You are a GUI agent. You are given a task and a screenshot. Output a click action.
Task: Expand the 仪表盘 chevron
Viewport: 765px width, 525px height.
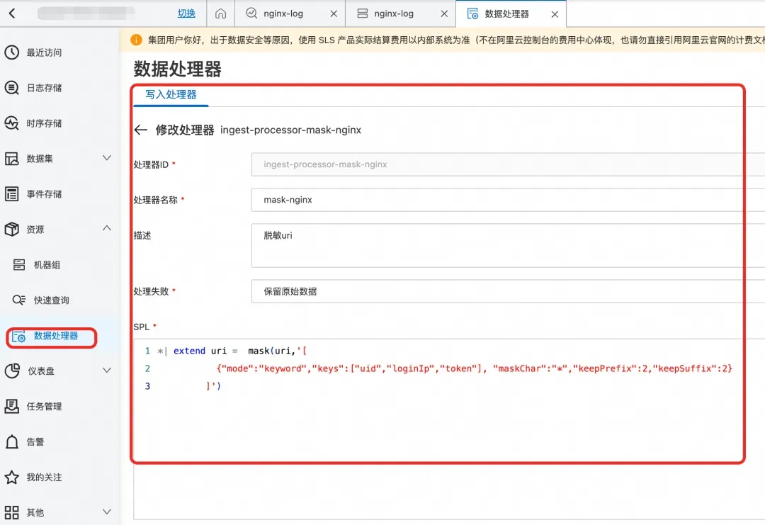pyautogui.click(x=107, y=371)
